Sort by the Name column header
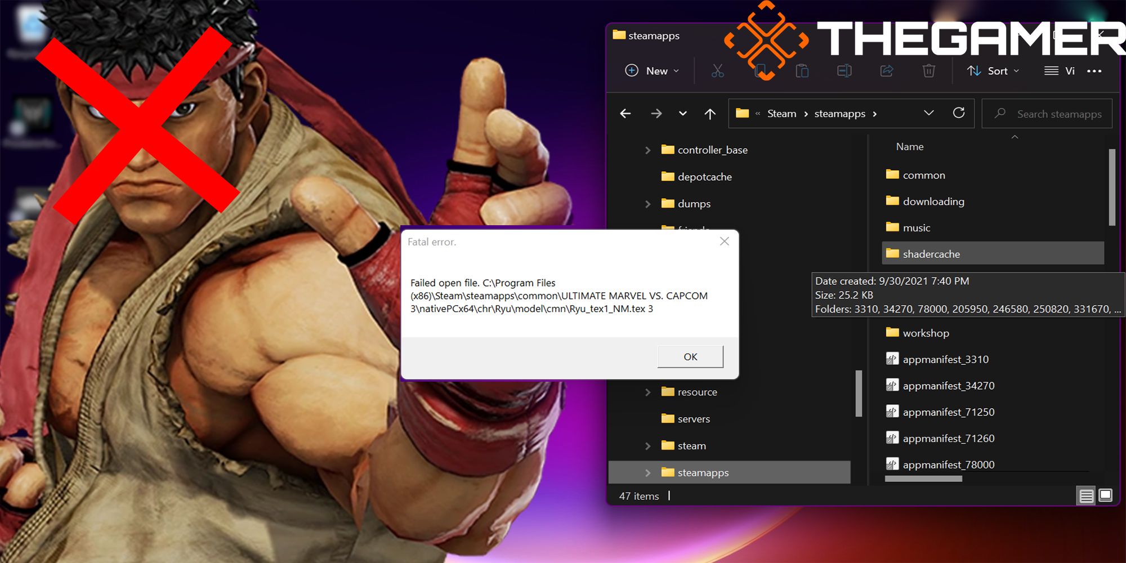This screenshot has width=1126, height=563. click(x=910, y=146)
